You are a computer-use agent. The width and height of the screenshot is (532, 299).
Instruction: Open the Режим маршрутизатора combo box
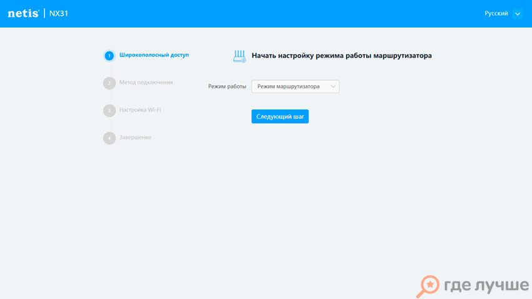tap(289, 86)
